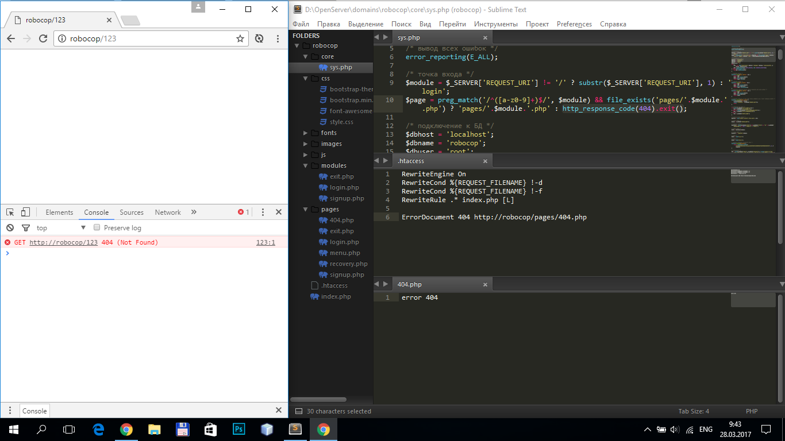The image size is (785, 441).
Task: Switch to the Network tab
Action: [x=168, y=212]
